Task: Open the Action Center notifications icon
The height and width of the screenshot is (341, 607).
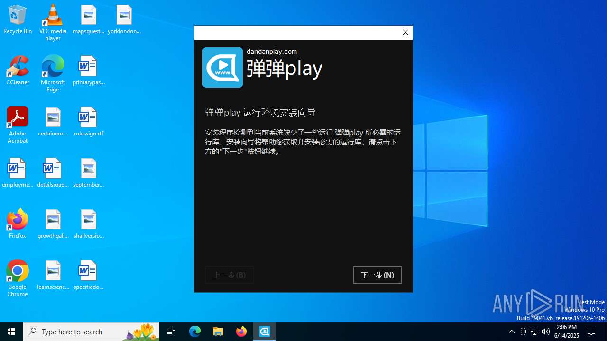Action: [x=592, y=332]
